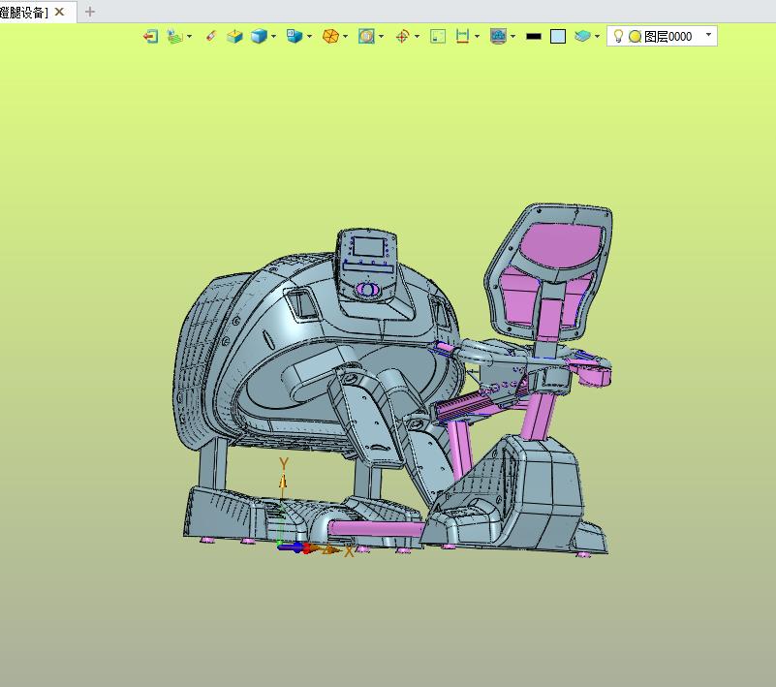Open the 图层0000 layer dropdown
Screen dimensions: 776x687
709,35
